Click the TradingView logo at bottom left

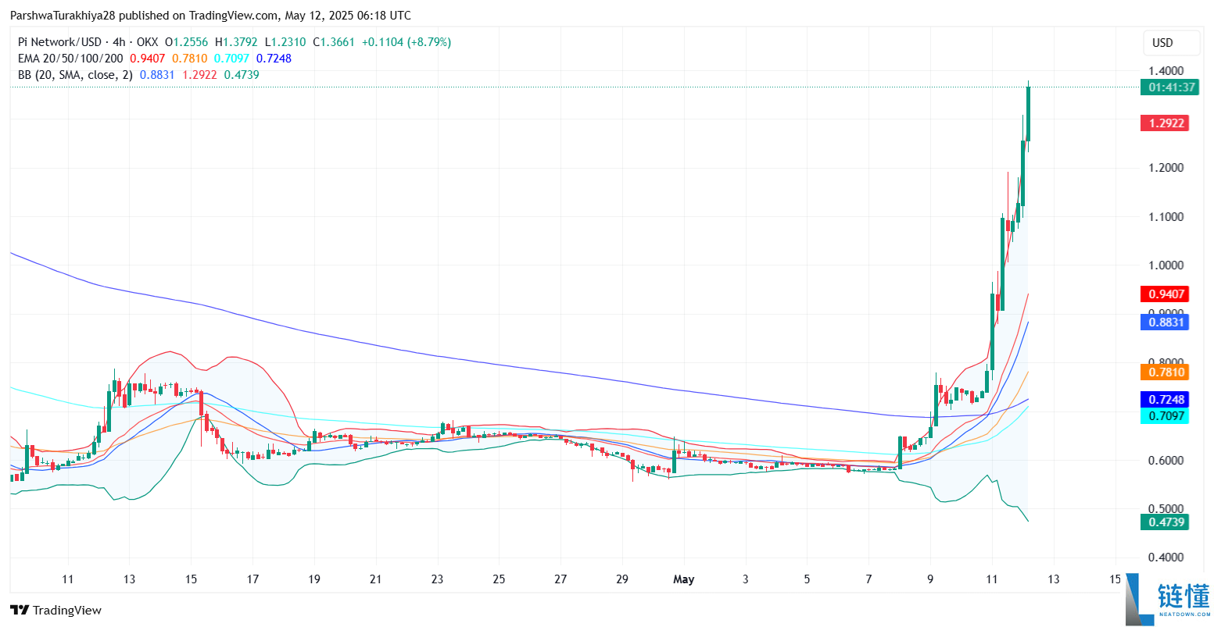pos(56,610)
